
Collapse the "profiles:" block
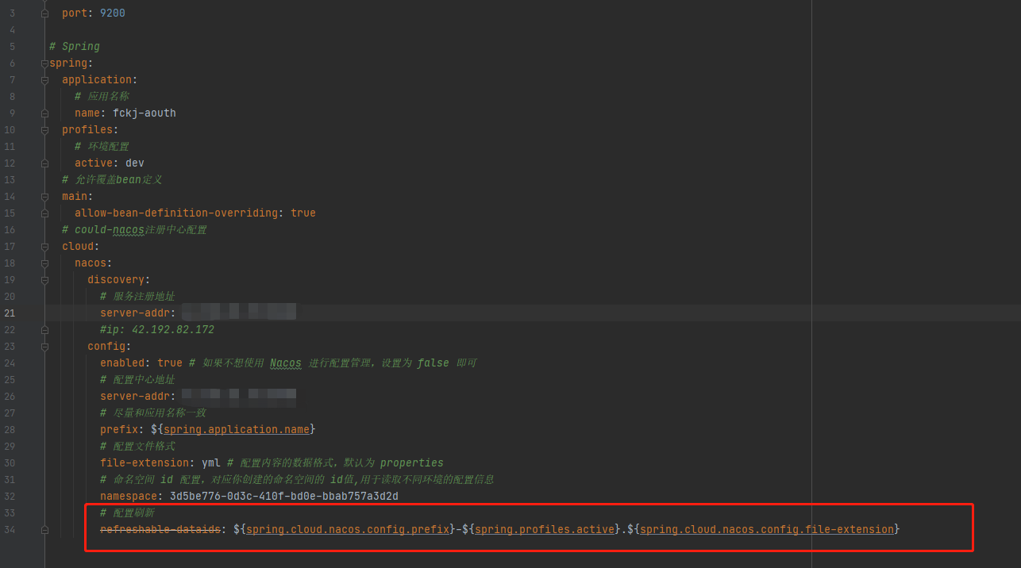(44, 129)
